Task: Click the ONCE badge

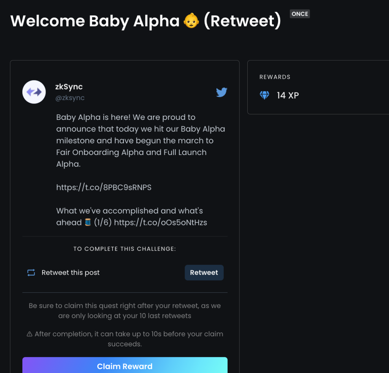Action: tap(300, 14)
